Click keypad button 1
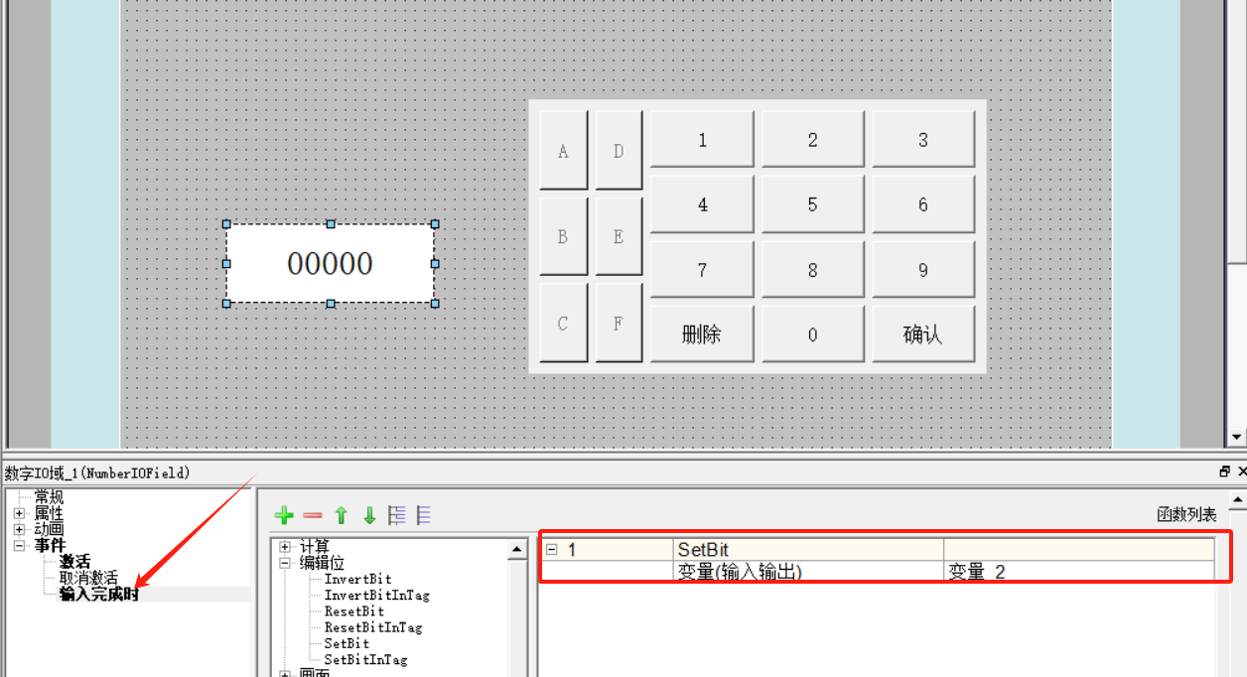The image size is (1247, 677). (702, 139)
